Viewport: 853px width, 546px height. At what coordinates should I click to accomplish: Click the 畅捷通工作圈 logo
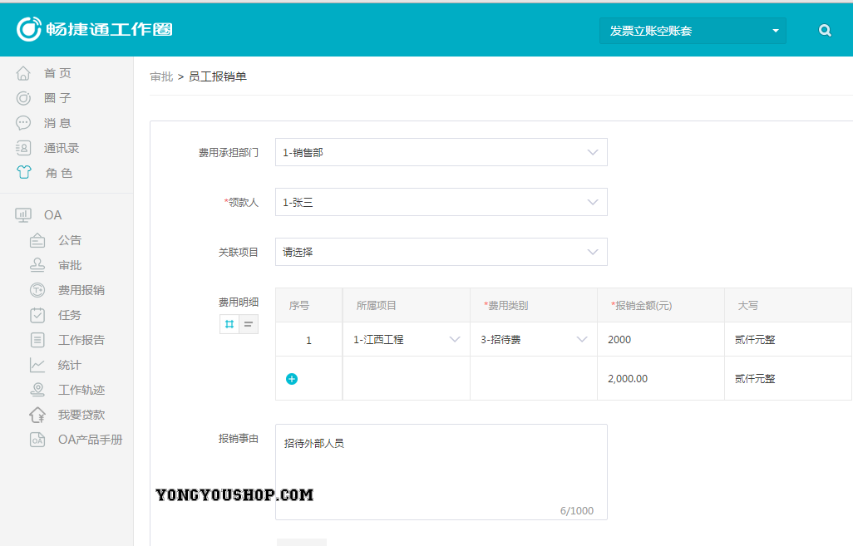pyautogui.click(x=94, y=29)
